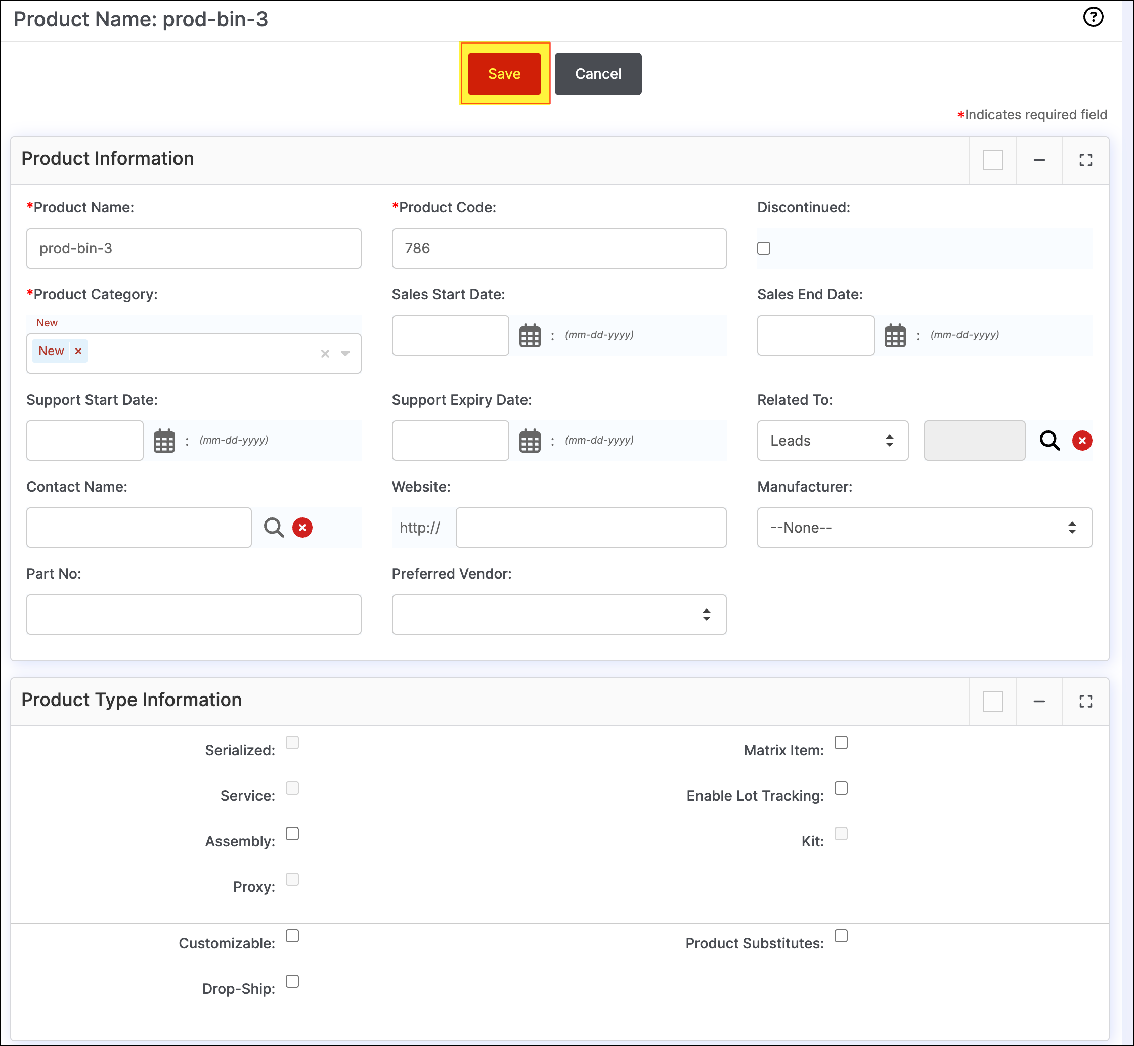Click the Related To record field
Image resolution: width=1134 pixels, height=1046 pixels.
tap(975, 441)
